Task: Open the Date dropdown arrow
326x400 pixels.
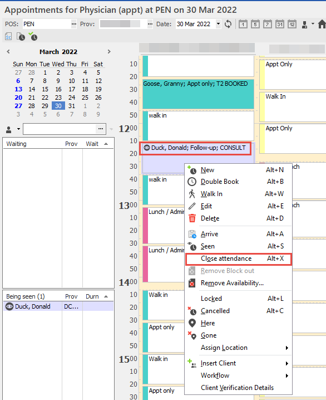Action: tap(218, 24)
